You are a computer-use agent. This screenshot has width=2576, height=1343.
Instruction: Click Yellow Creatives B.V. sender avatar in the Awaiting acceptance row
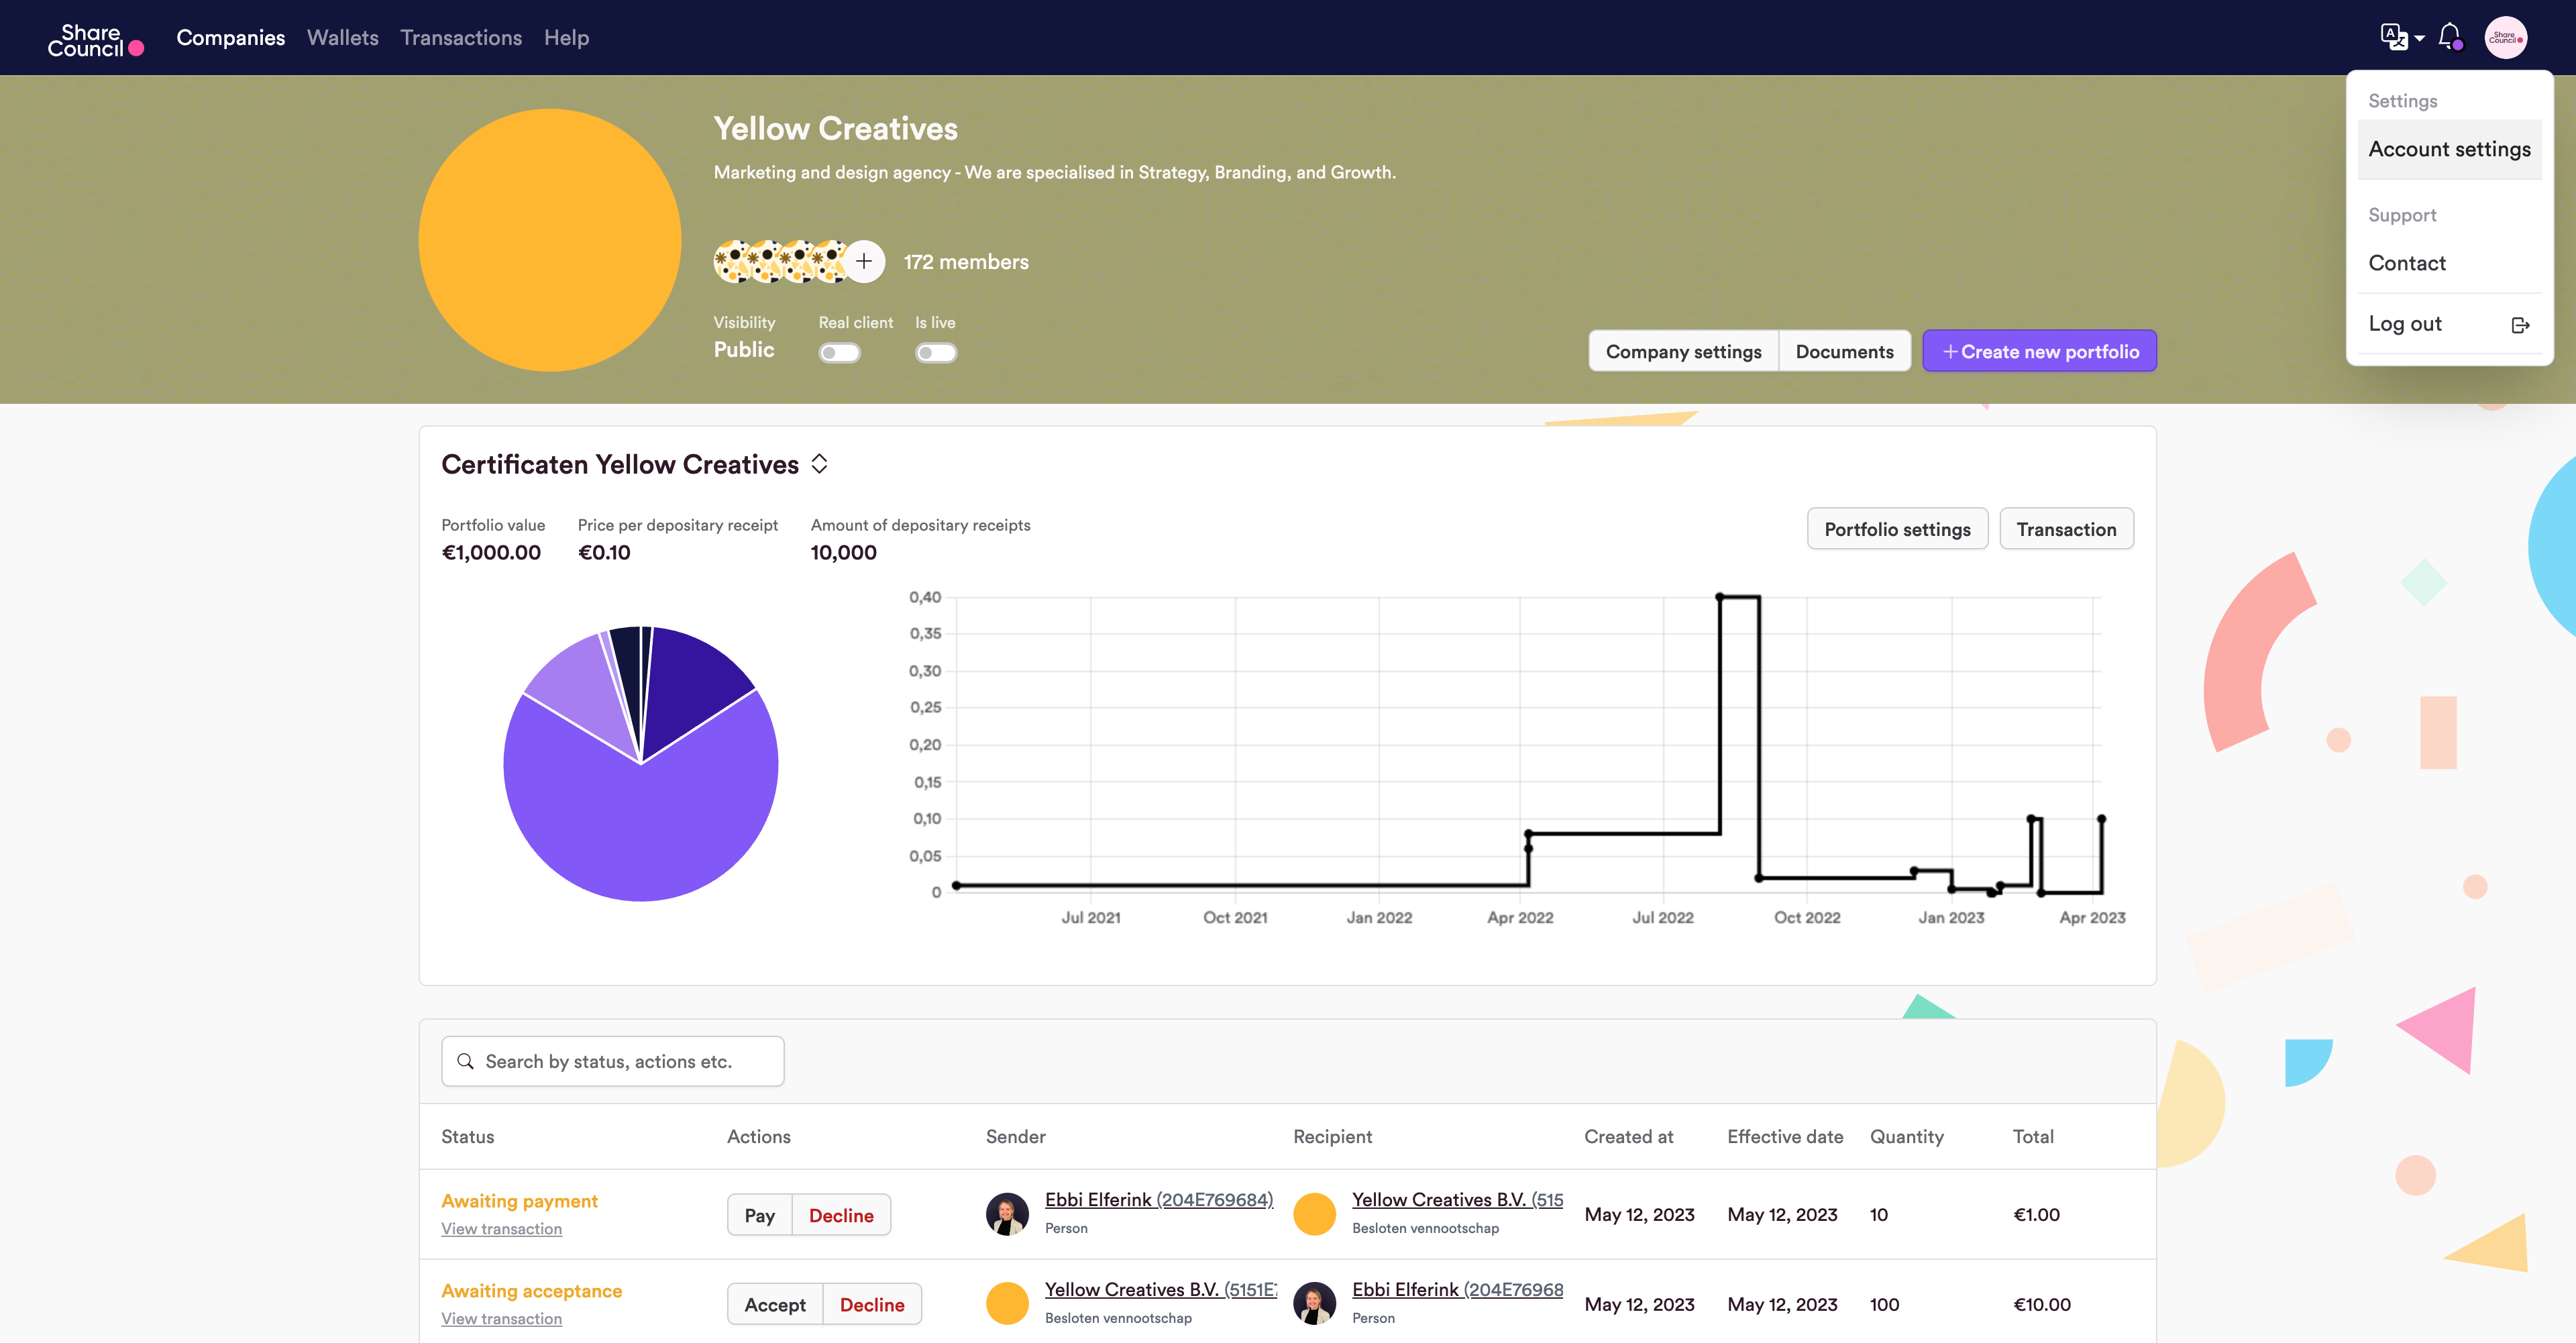coord(1007,1304)
